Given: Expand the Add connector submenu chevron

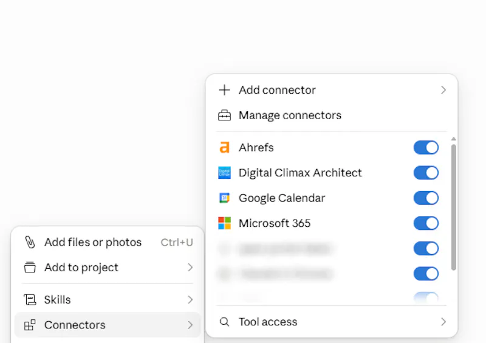Looking at the screenshot, I should [x=443, y=90].
